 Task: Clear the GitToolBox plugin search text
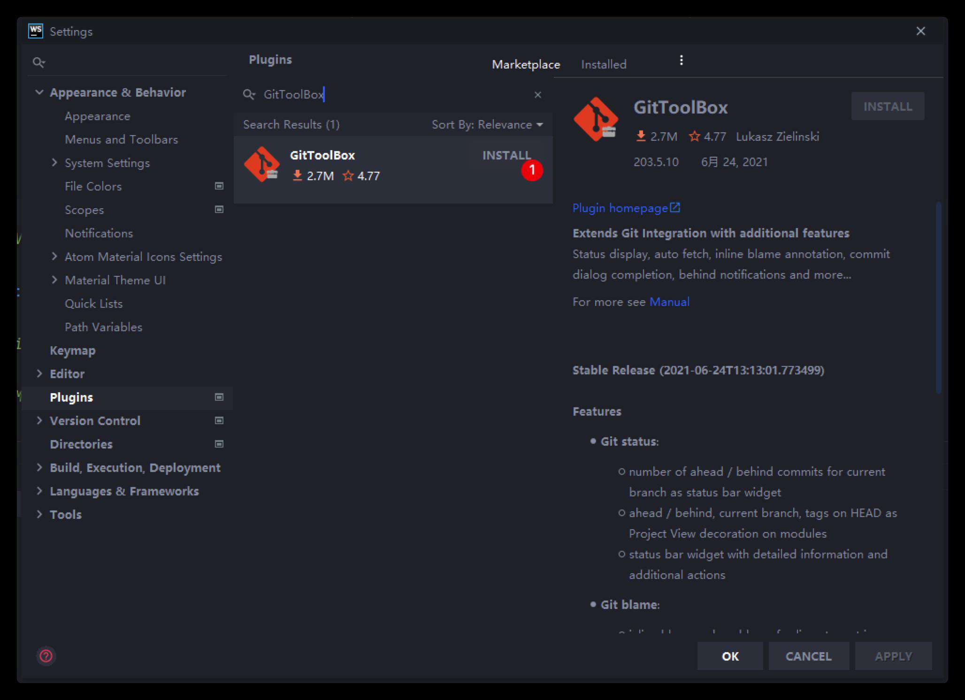coord(538,95)
